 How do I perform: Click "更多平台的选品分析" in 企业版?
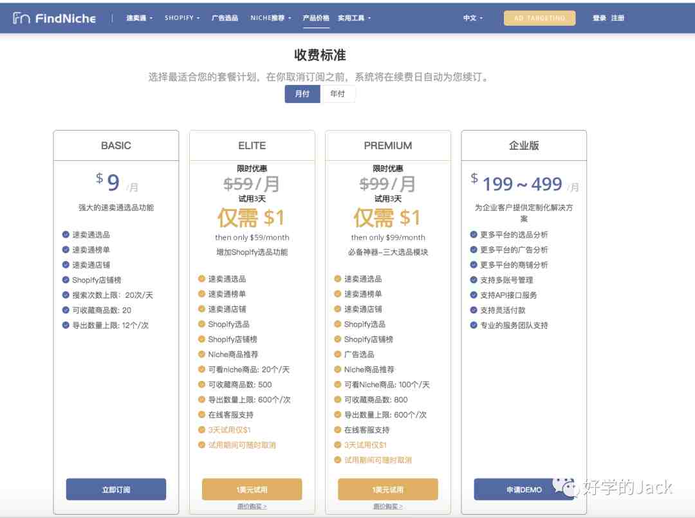514,235
